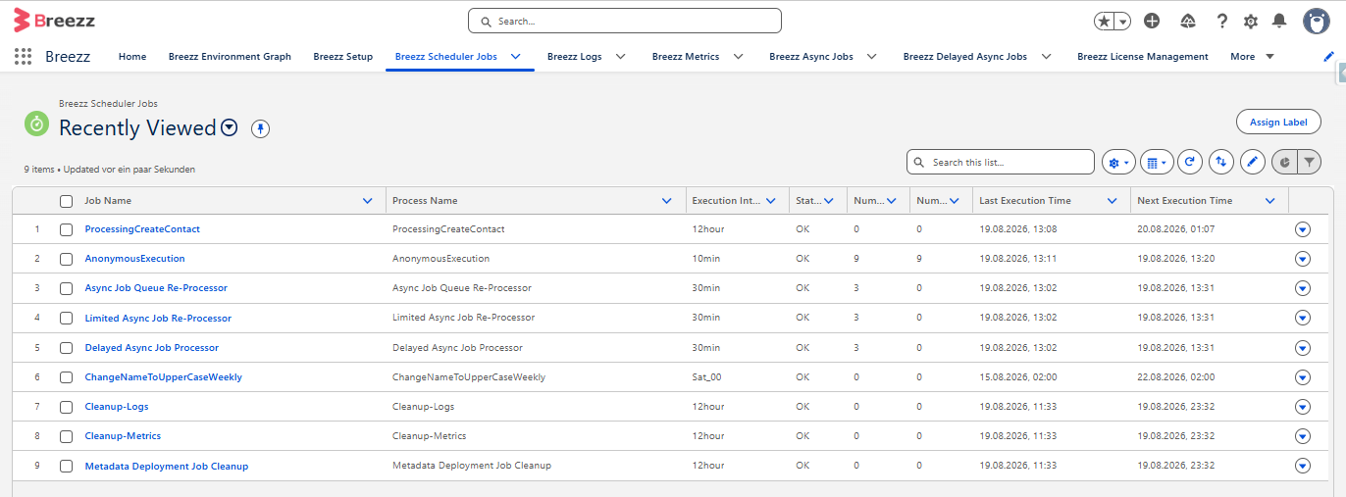Open Breezz Environment Graph tab
The height and width of the screenshot is (497, 1346).
coord(230,57)
